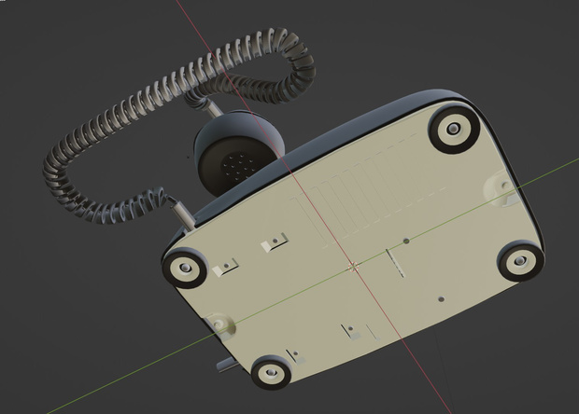Viewport: 579px width, 414px height.
Task: Click the small round hole just above the vertical slot
Action: pos(406,241)
